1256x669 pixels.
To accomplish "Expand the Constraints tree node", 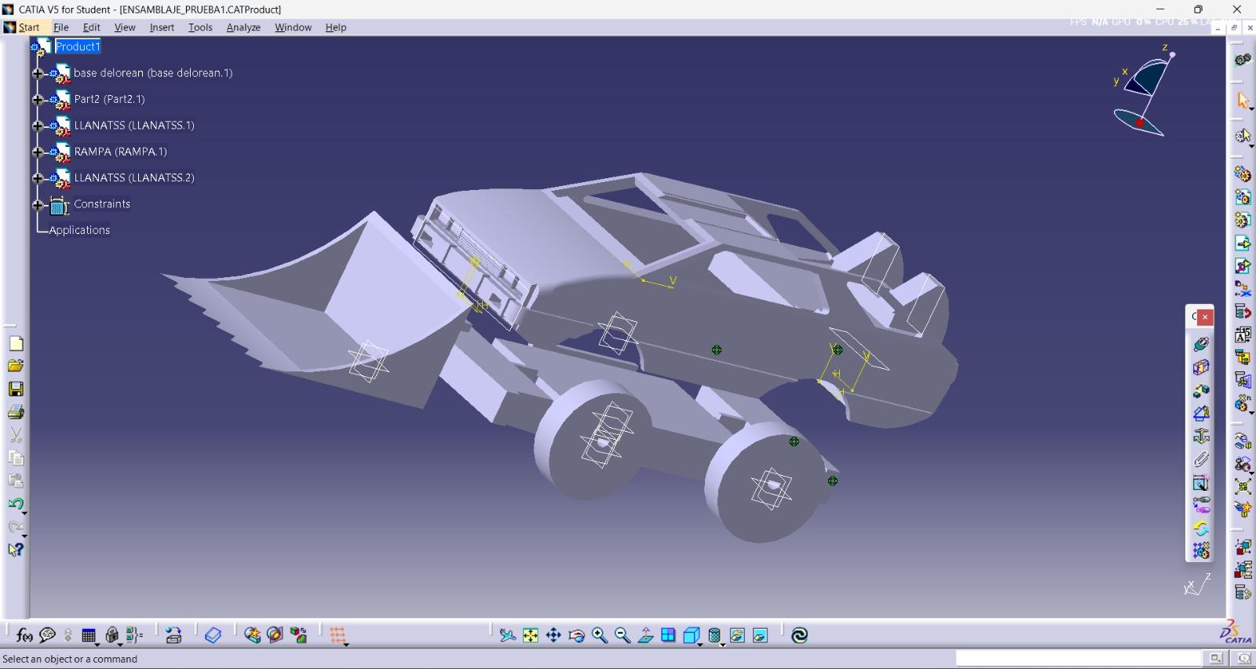I will tap(38, 205).
